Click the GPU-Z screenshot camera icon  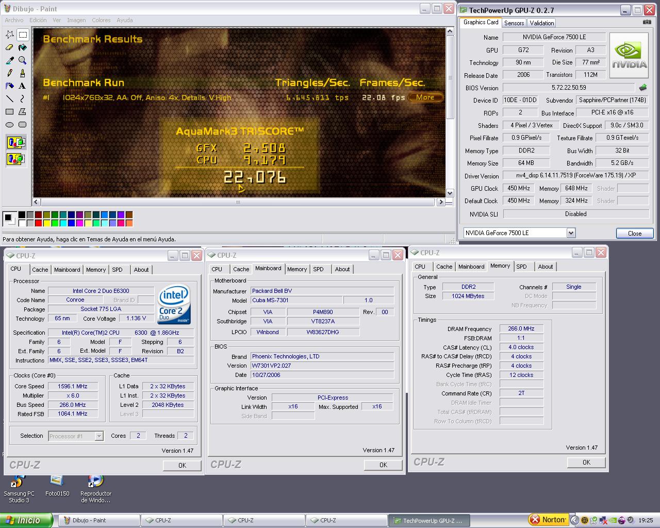point(647,22)
